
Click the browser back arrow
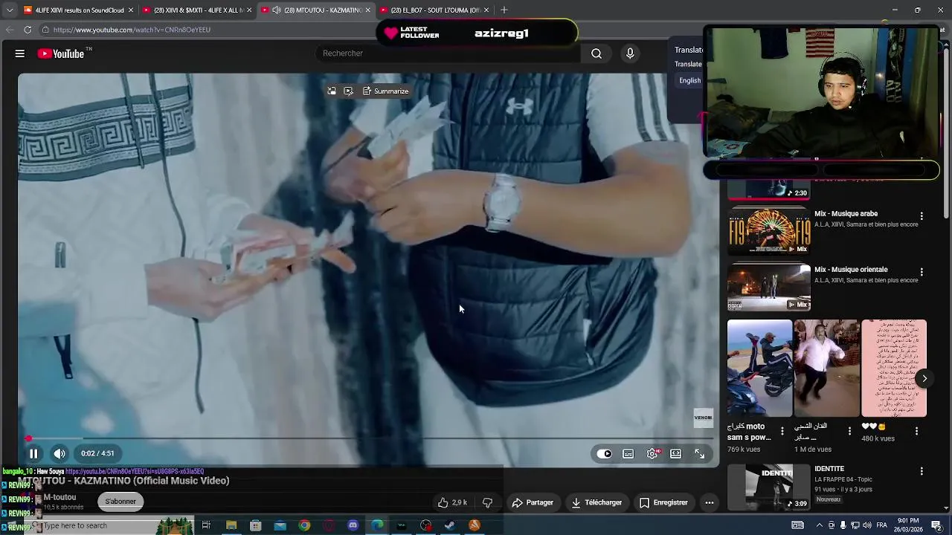point(9,30)
